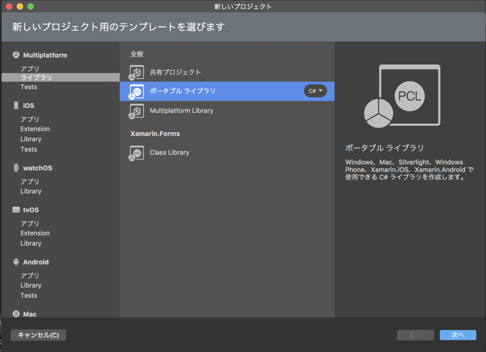The height and width of the screenshot is (352, 486).
Task: Click the Class Library template icon
Action: tap(136, 153)
